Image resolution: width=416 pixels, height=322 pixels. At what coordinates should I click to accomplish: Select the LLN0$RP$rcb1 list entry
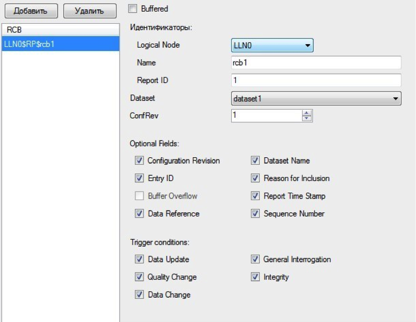point(60,44)
